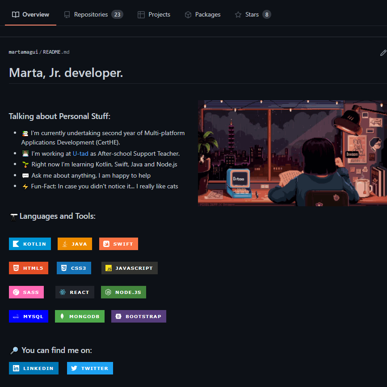Open the Twitter profile button
Image resolution: width=387 pixels, height=387 pixels.
click(x=90, y=368)
